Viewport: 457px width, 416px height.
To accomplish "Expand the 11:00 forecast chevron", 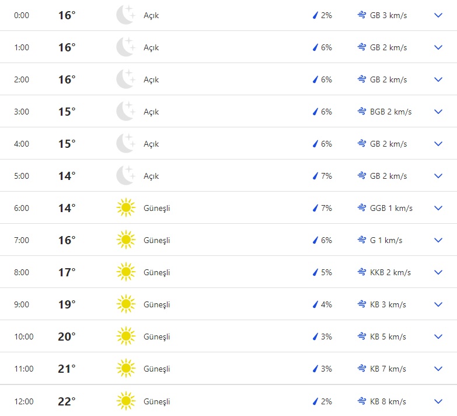I will (438, 369).
